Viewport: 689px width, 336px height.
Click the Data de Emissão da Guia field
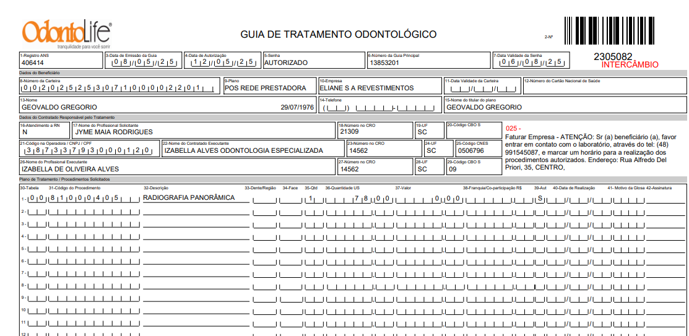pyautogui.click(x=143, y=60)
